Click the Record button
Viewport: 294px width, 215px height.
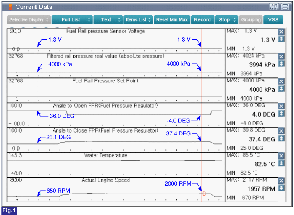[x=202, y=20]
